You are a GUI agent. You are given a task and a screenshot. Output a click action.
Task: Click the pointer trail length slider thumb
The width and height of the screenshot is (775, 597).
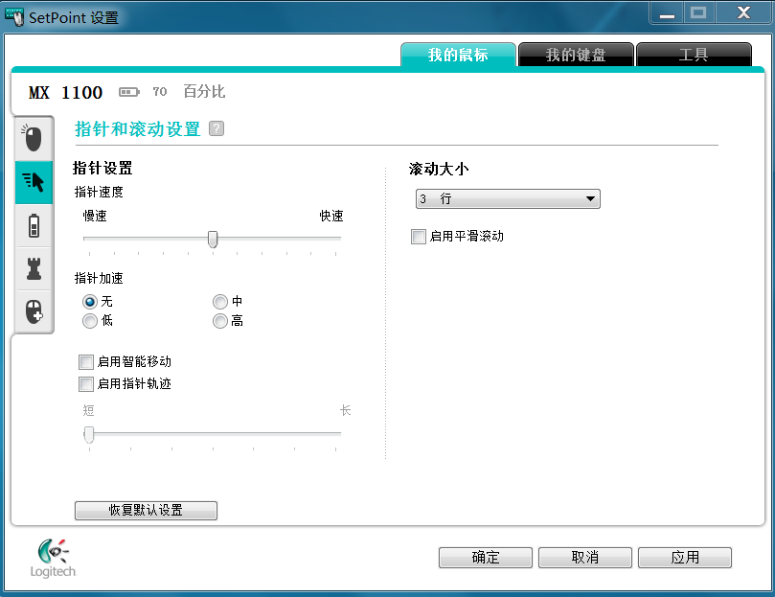tap(89, 435)
